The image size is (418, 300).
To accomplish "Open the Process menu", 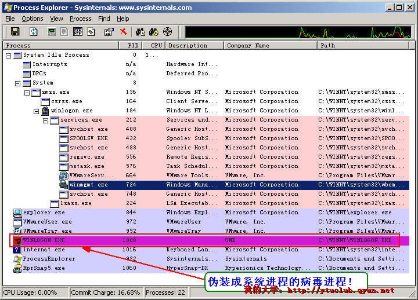I will click(x=81, y=19).
